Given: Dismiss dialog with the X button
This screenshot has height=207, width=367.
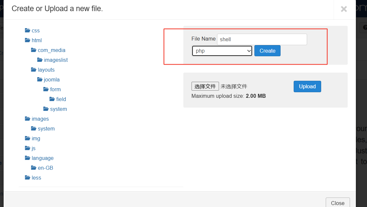Looking at the screenshot, I should click(x=344, y=9).
